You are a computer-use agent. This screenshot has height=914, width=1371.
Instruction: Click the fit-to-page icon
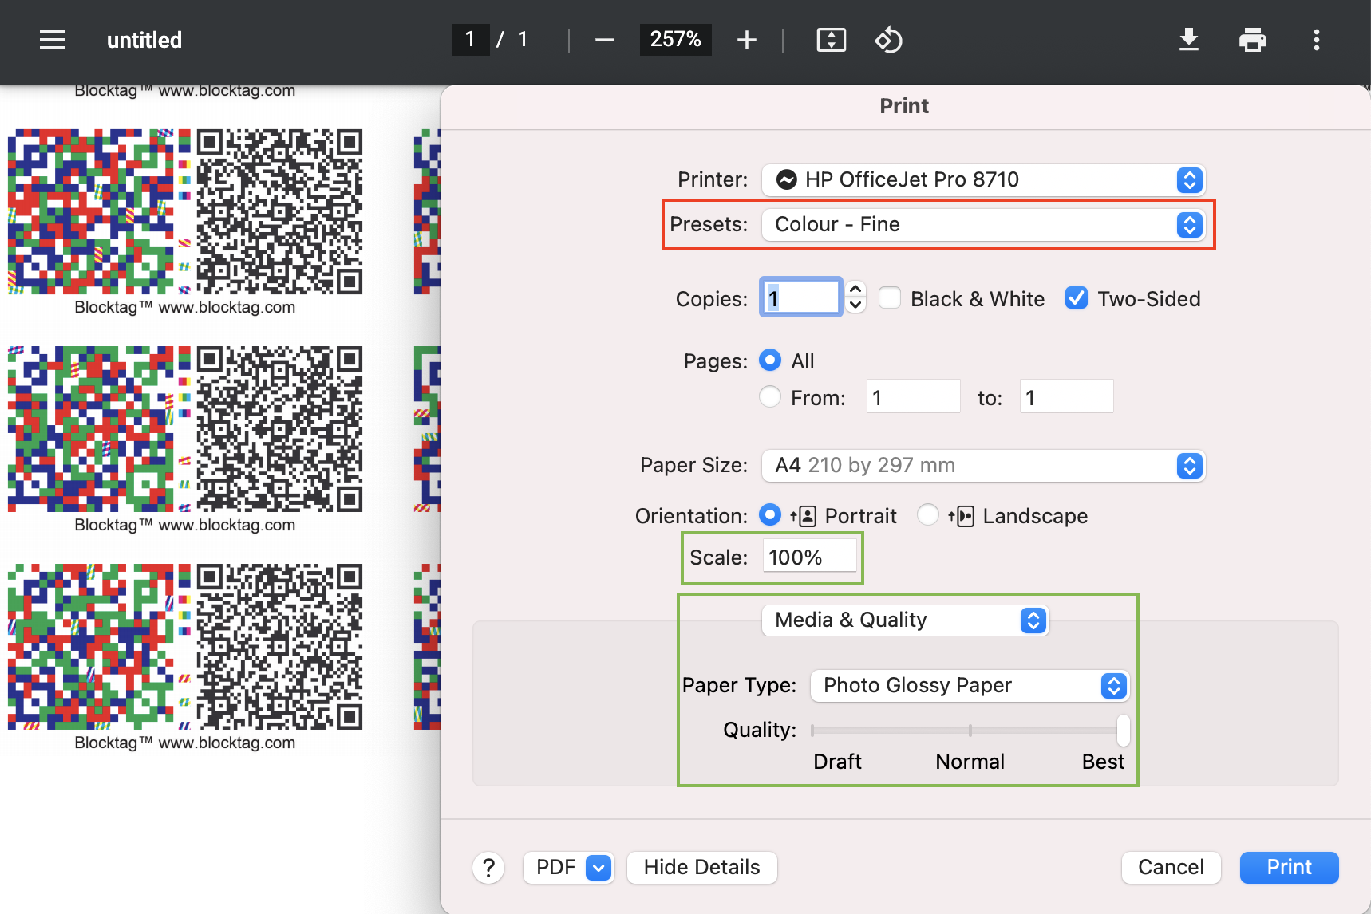(x=832, y=40)
